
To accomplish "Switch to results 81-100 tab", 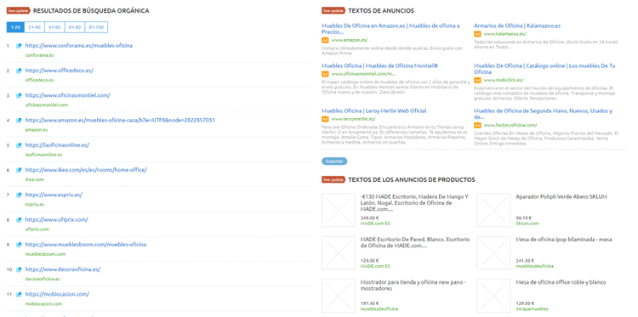I will coord(96,27).
